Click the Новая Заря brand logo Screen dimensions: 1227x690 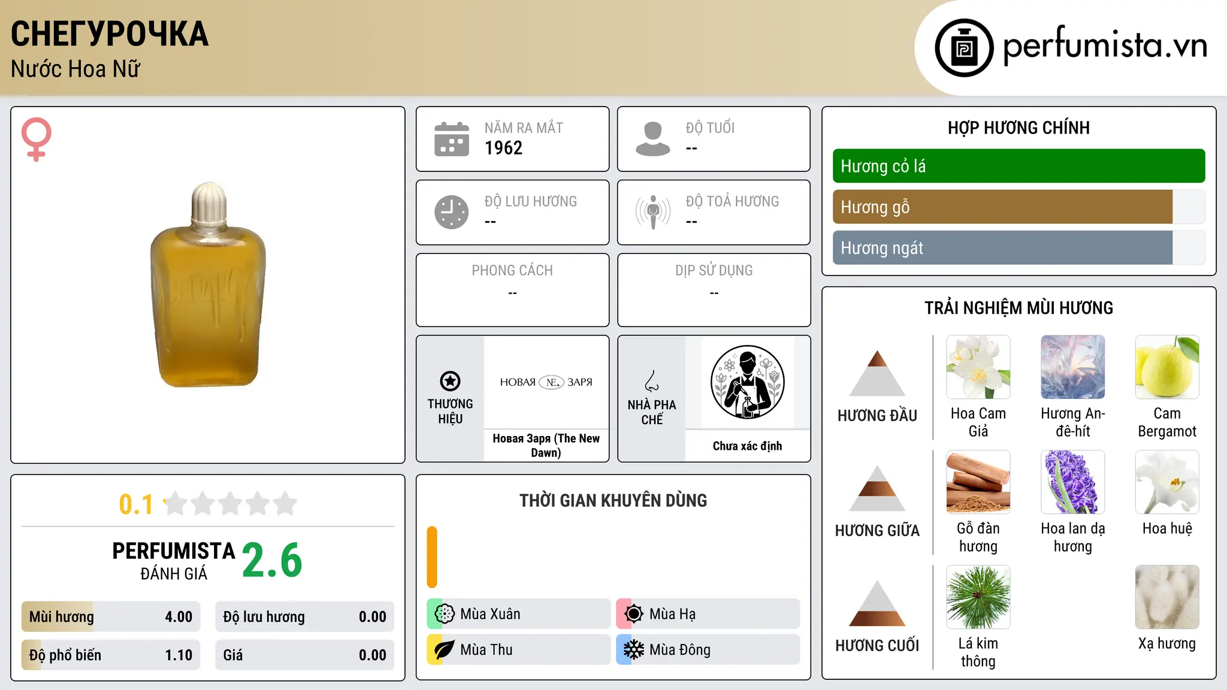tap(546, 382)
